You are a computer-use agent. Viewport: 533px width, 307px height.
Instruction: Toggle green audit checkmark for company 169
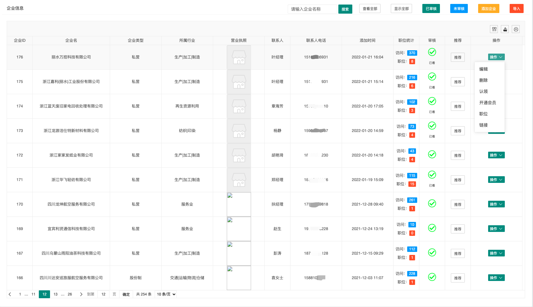point(432,228)
